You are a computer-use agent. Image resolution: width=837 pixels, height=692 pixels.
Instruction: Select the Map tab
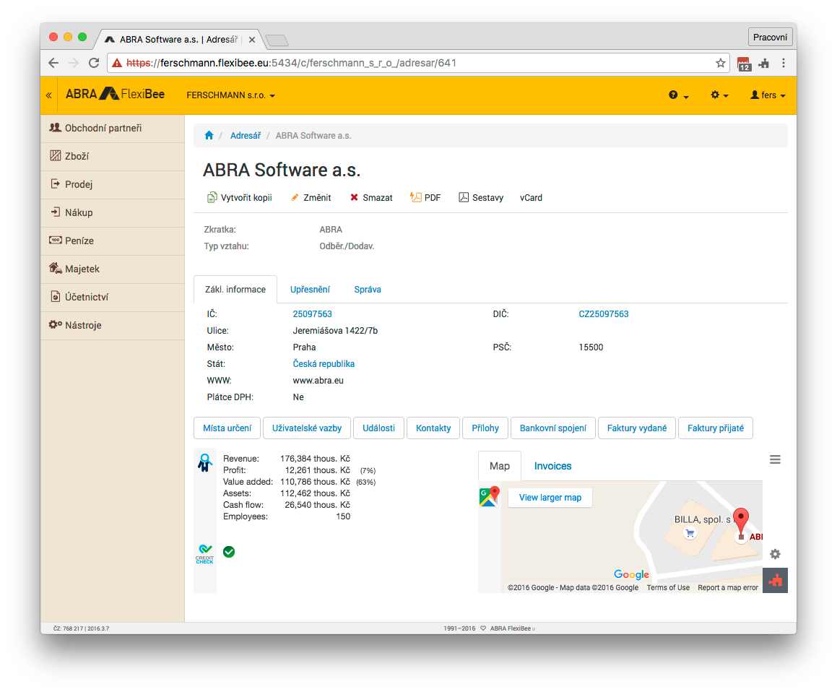click(500, 466)
